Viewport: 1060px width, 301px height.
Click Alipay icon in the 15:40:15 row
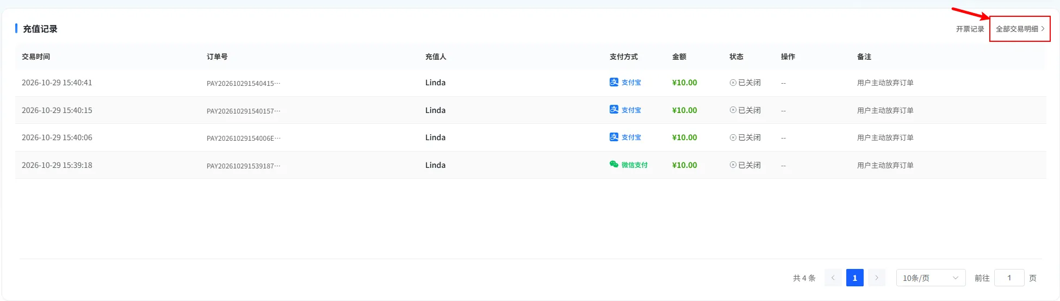(614, 109)
